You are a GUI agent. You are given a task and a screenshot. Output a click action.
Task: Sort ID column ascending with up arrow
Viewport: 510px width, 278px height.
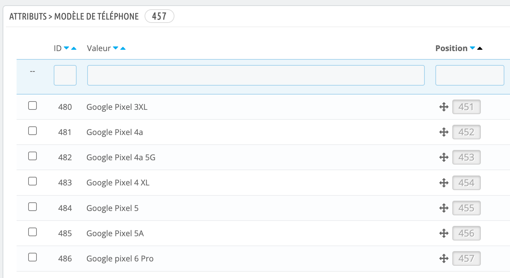pos(74,48)
